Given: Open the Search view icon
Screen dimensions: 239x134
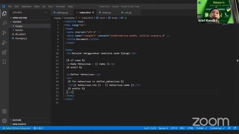Looking at the screenshot, I should pos(4,23).
